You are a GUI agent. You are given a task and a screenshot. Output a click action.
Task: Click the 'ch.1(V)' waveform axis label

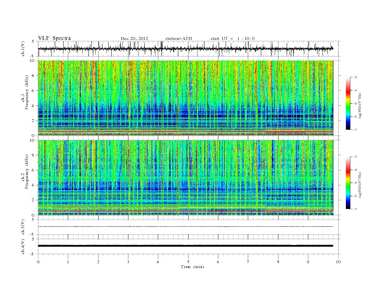coord(23,49)
